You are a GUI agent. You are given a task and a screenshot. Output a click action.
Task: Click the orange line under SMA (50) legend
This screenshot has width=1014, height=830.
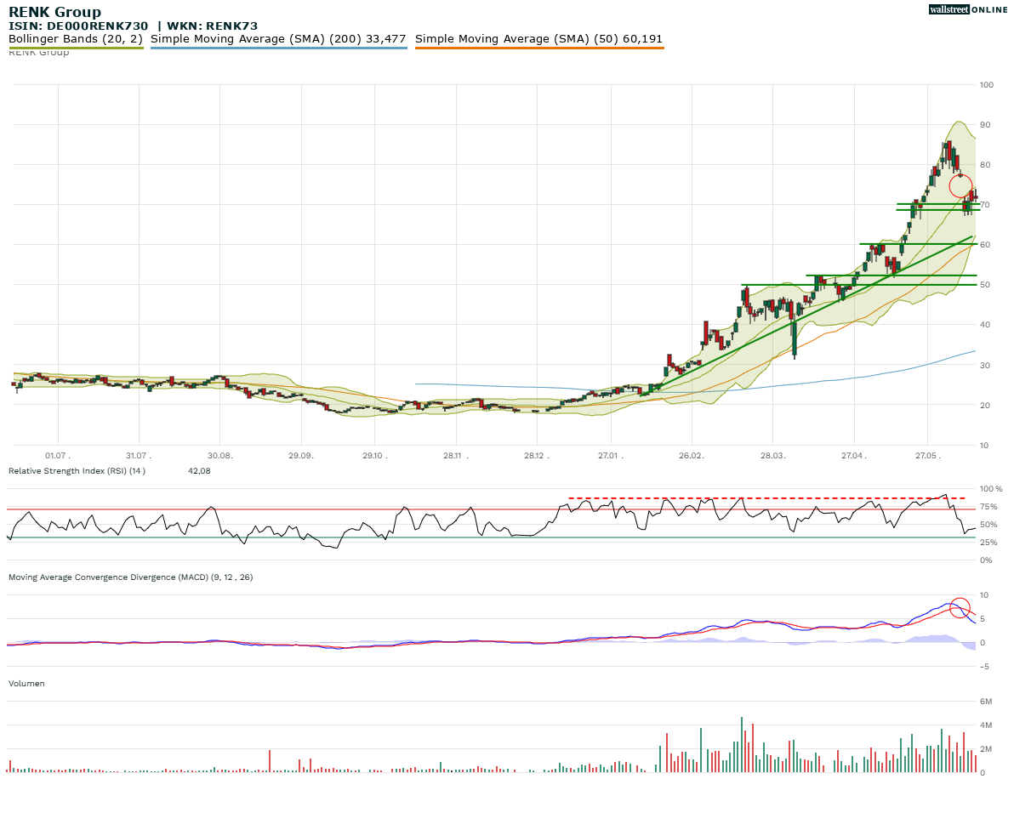[539, 48]
